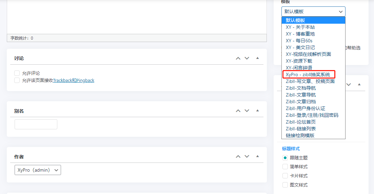Move the 作者 panel up

[x=238, y=156]
